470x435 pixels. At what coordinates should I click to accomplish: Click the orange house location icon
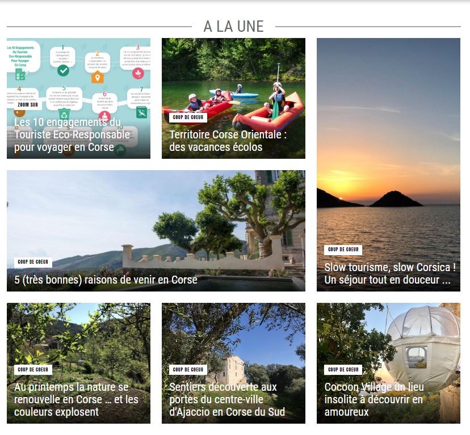[98, 77]
